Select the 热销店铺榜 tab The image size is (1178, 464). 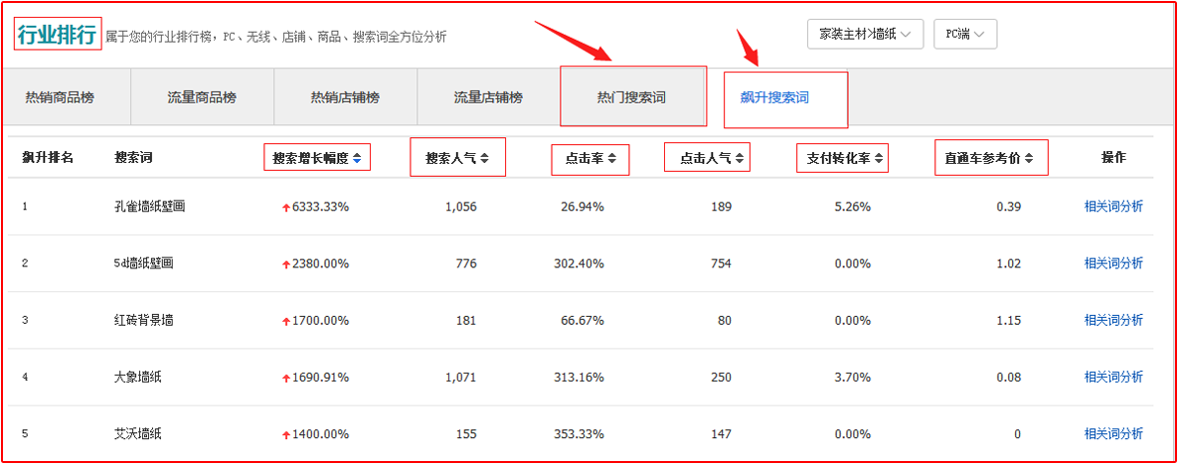(345, 97)
